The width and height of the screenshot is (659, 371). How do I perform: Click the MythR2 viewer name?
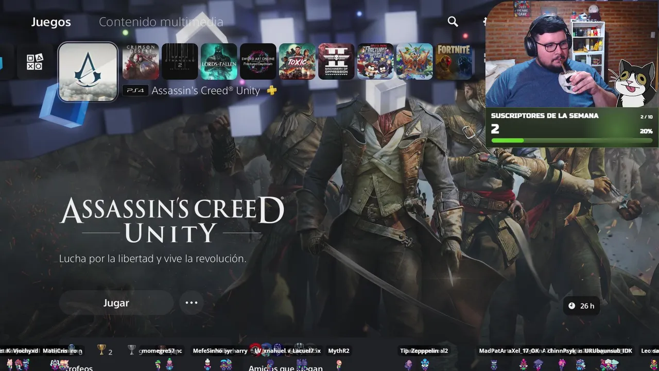[339, 351]
